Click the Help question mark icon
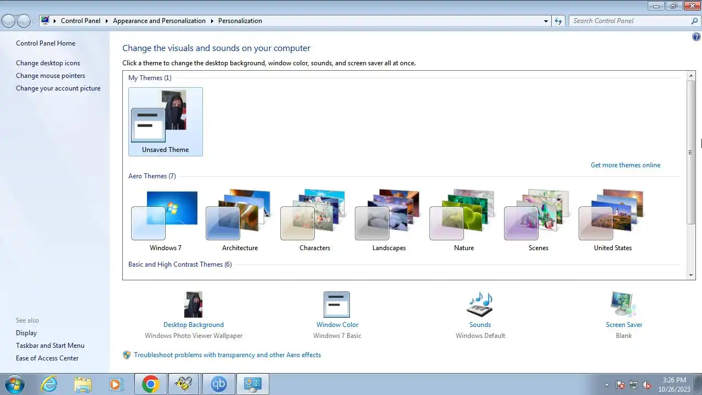 (x=697, y=37)
